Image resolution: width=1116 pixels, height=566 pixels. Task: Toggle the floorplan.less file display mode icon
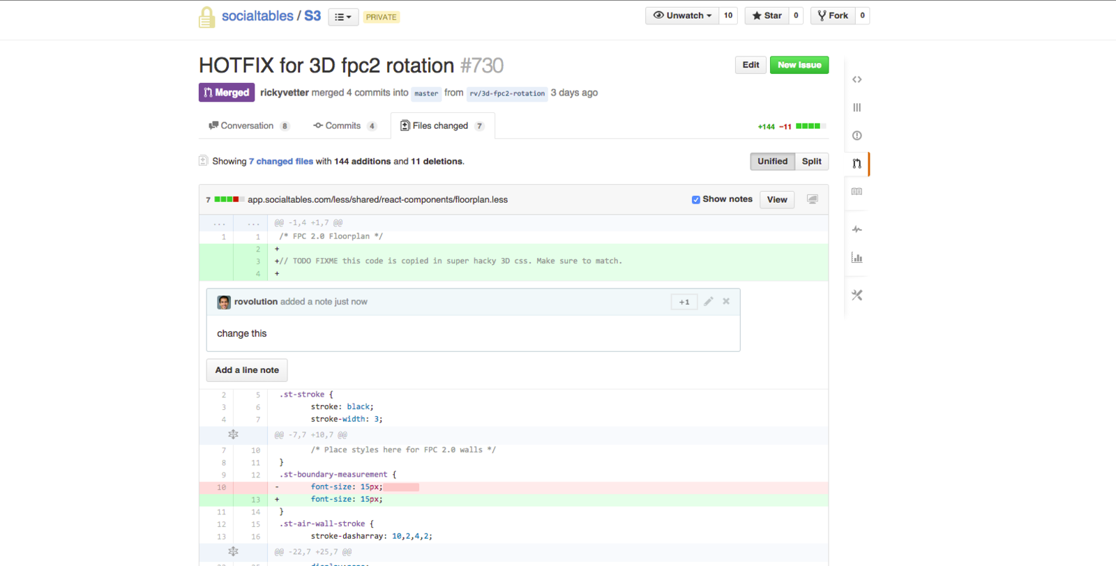[812, 199]
